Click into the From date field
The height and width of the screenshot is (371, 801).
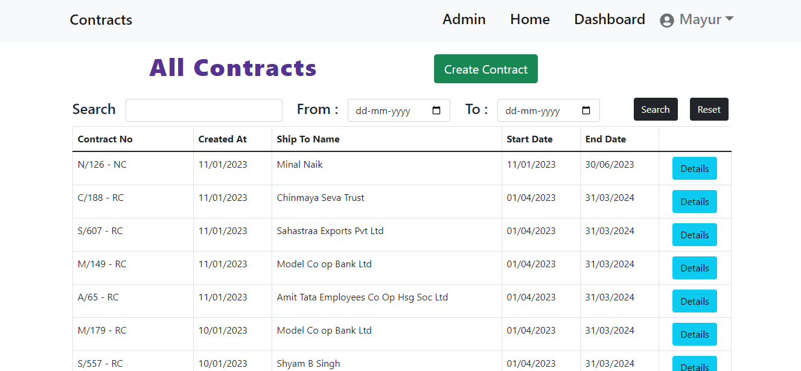click(x=386, y=111)
